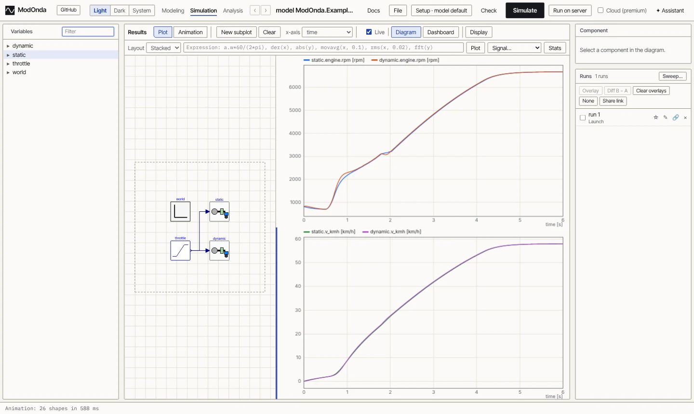Screen dimensions: 694x414
Task: Open the GitHub link
Action: [x=68, y=10]
